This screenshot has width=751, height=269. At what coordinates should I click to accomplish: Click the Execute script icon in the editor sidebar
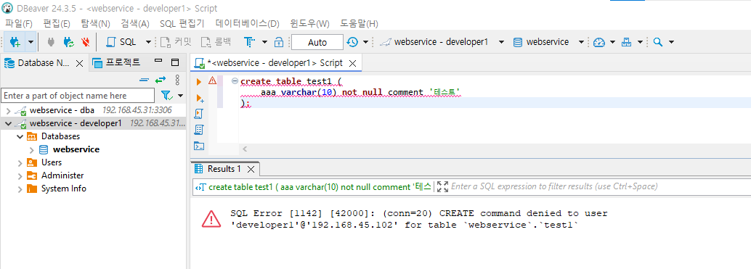coord(199,114)
